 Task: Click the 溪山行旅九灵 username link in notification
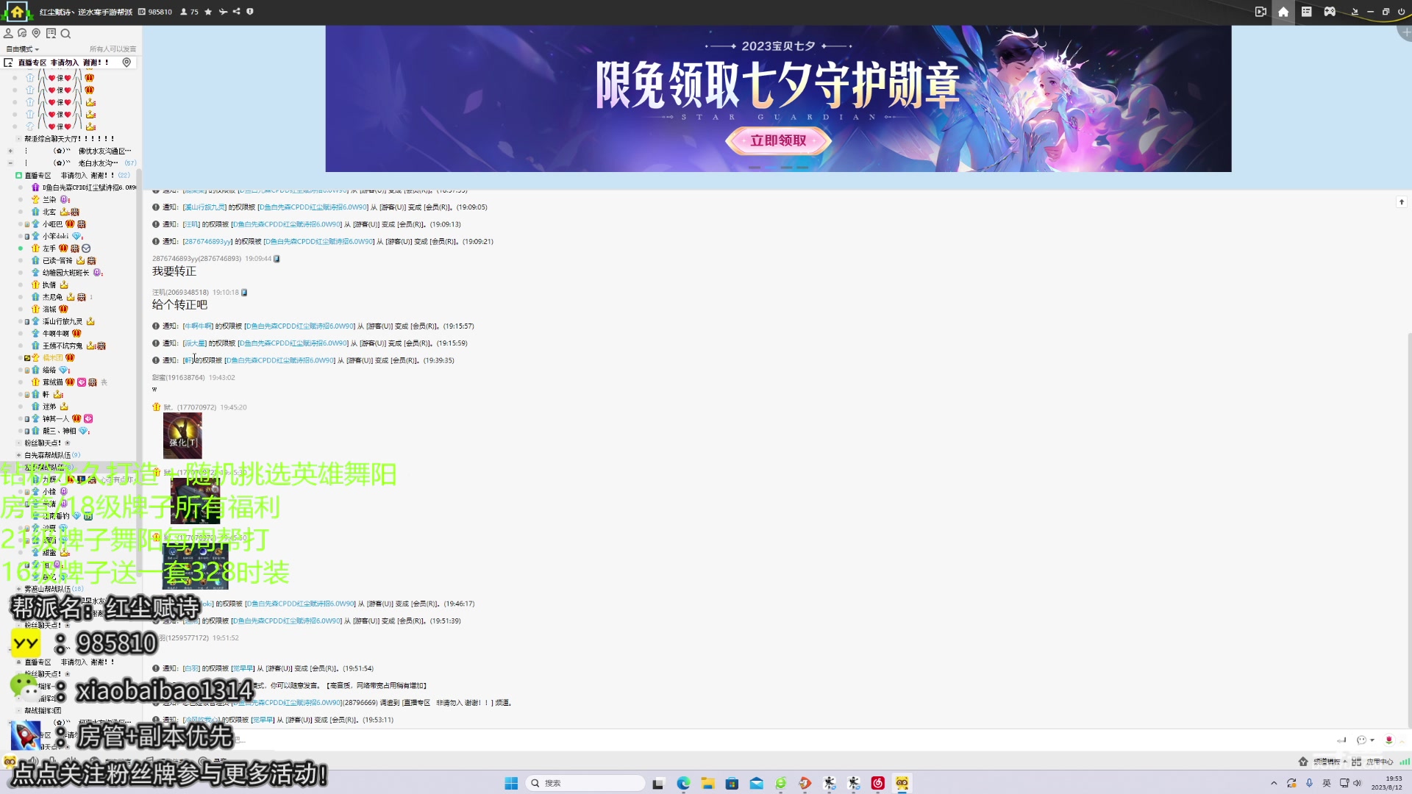204,207
